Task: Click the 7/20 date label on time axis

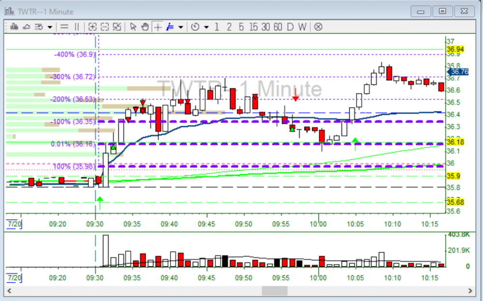Action: click(x=14, y=224)
